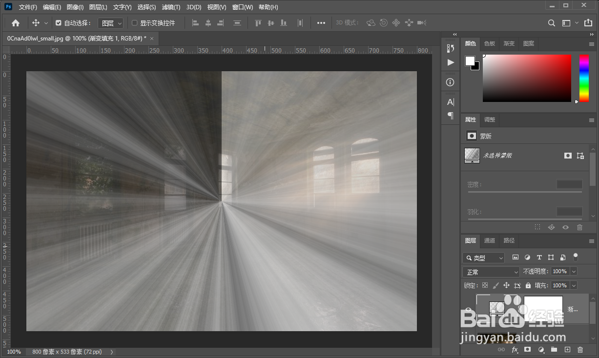This screenshot has width=599, height=358.
Task: Open the Actions play icon in dock
Action: (451, 62)
